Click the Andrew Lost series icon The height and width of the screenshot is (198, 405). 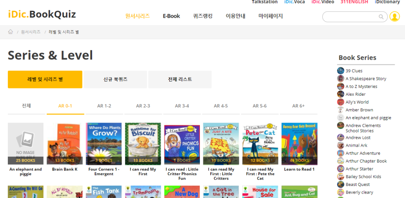click(x=341, y=138)
